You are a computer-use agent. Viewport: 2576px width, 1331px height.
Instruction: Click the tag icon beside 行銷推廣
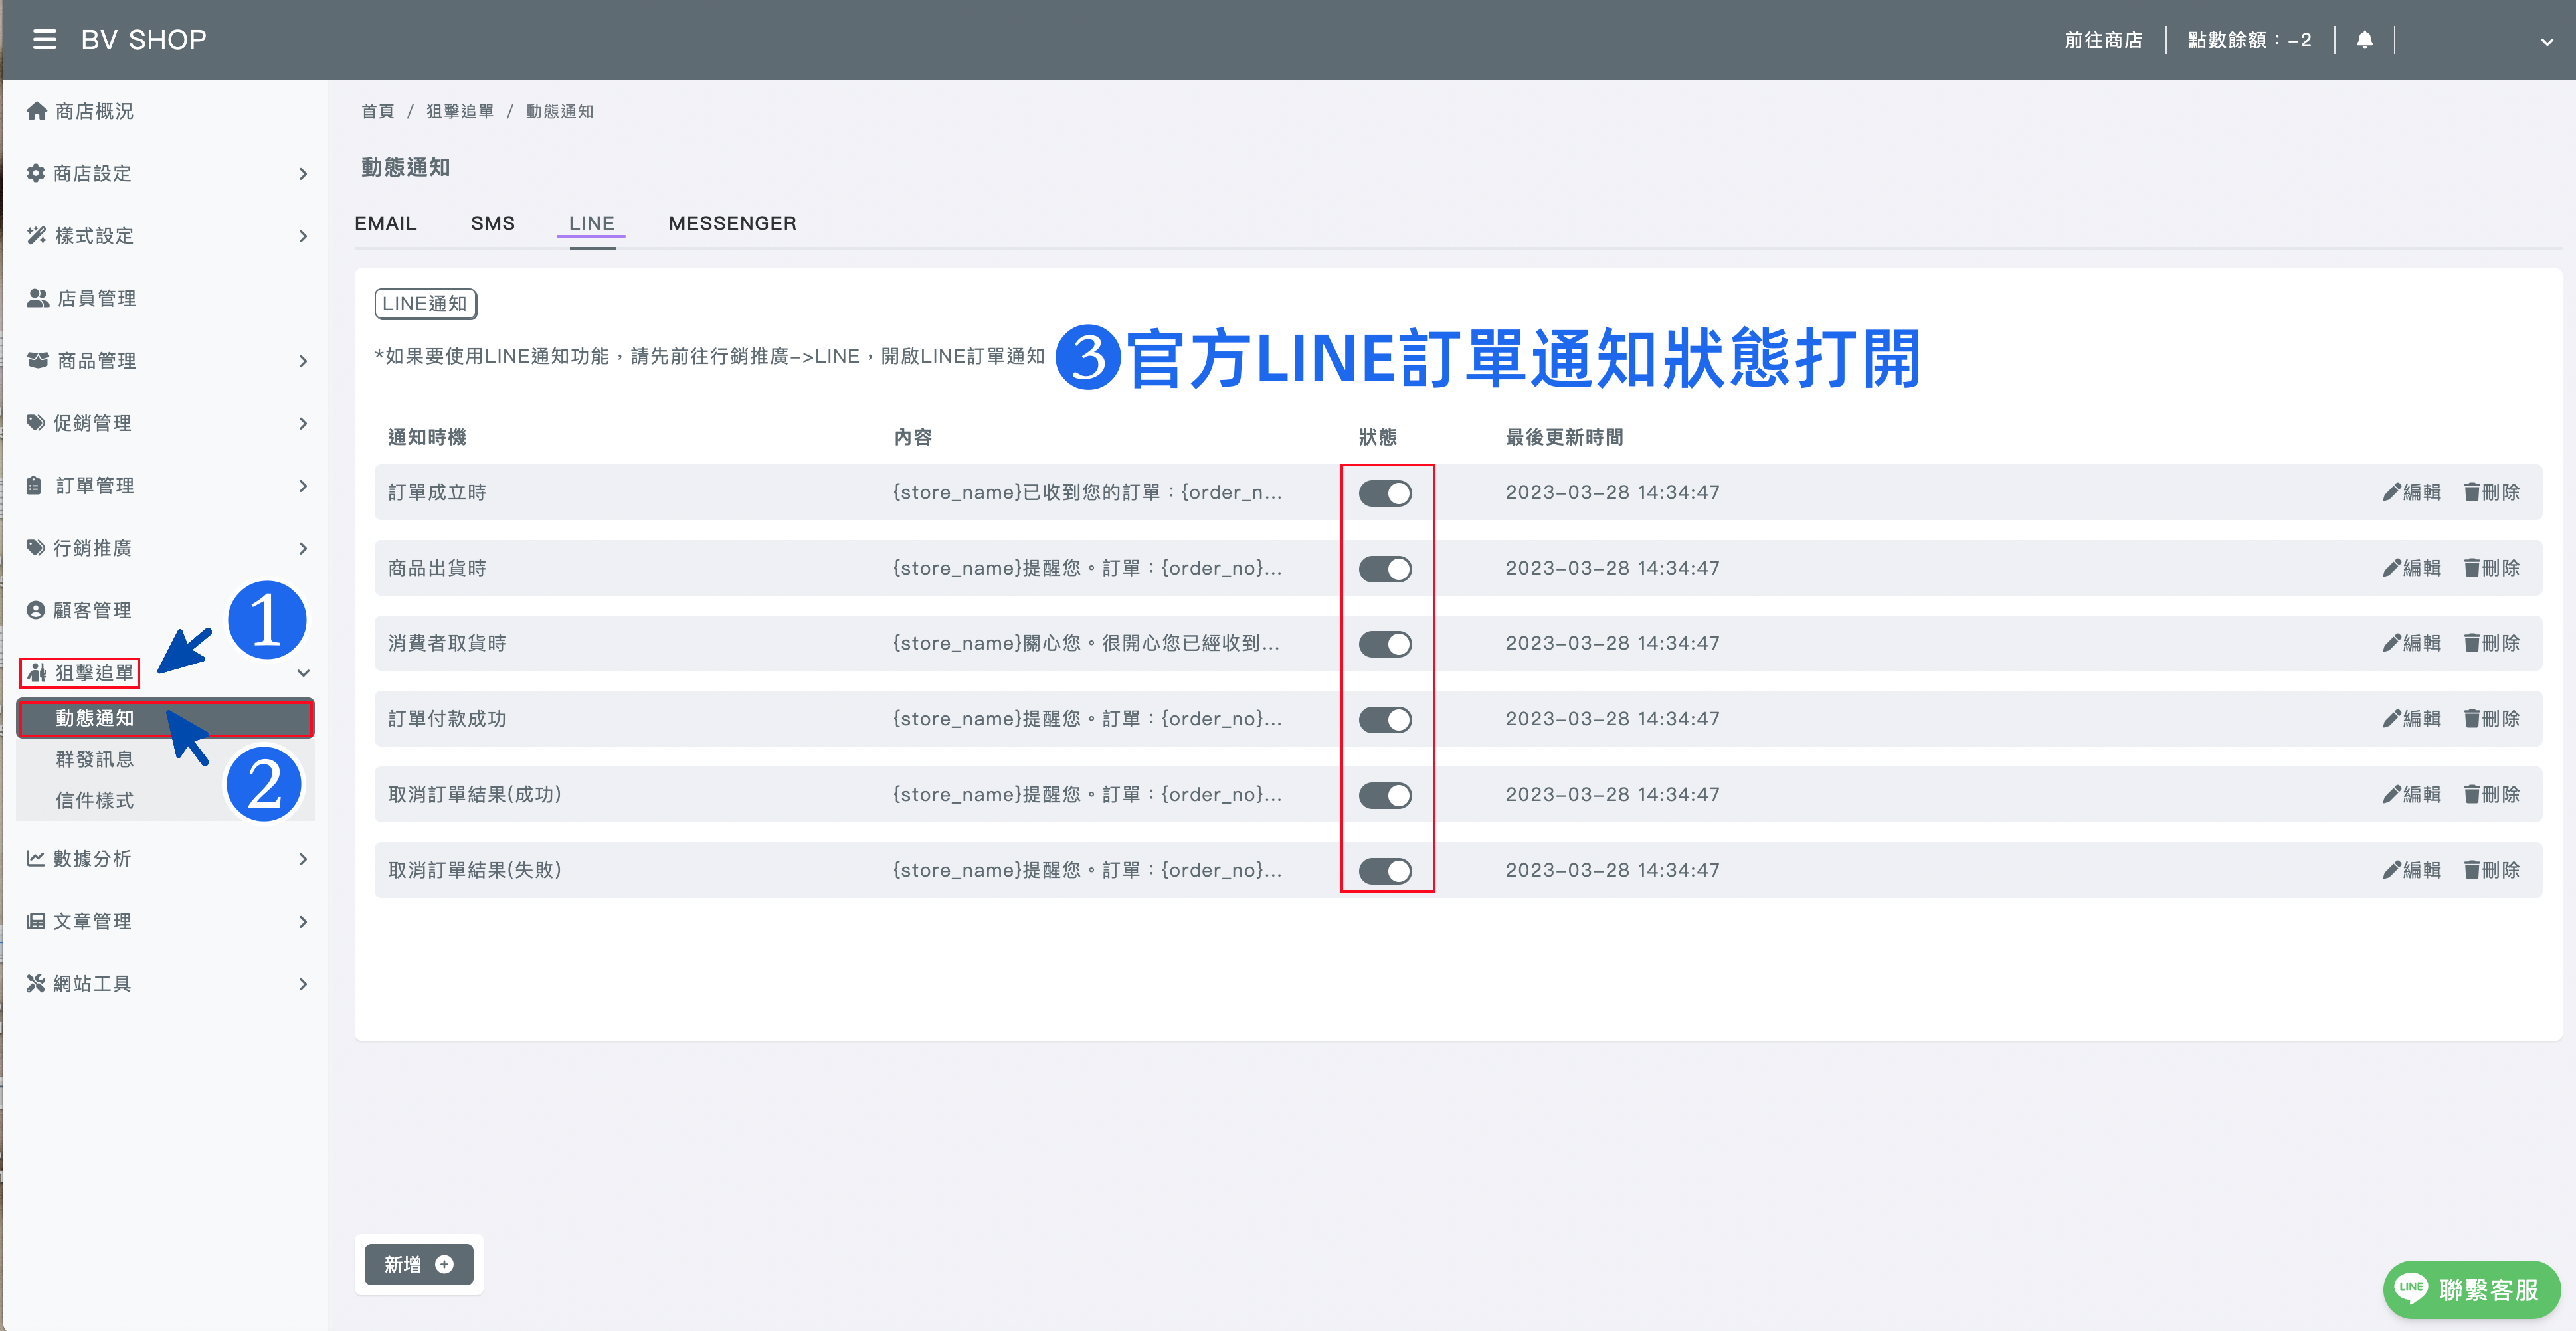click(36, 548)
